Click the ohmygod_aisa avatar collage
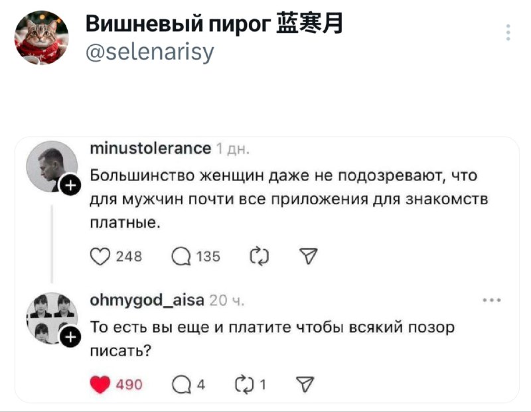Image resolution: width=531 pixels, height=412 pixels. pyautogui.click(x=50, y=317)
